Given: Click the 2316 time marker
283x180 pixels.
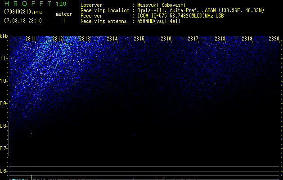Looking at the screenshot, I should pyautogui.click(x=166, y=38).
